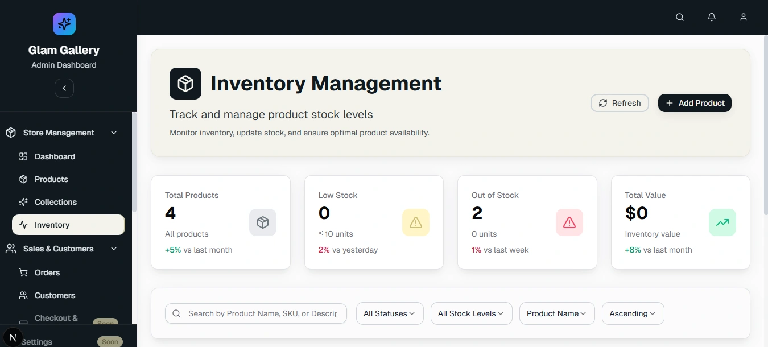Focus the product search field
The height and width of the screenshot is (347, 768).
(262, 313)
